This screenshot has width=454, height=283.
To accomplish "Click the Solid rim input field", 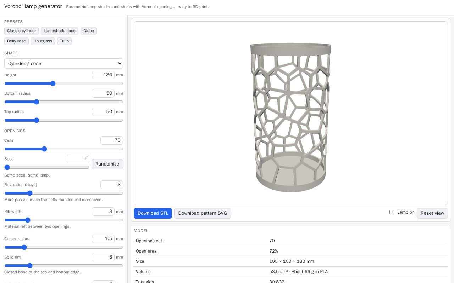I will tap(103, 257).
